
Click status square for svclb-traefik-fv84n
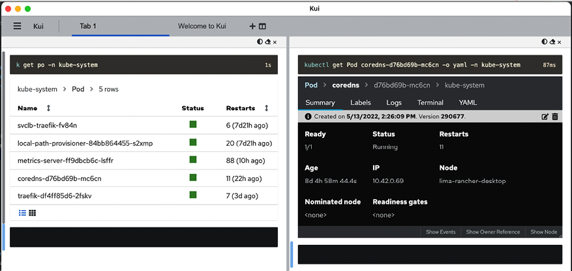pyautogui.click(x=193, y=124)
